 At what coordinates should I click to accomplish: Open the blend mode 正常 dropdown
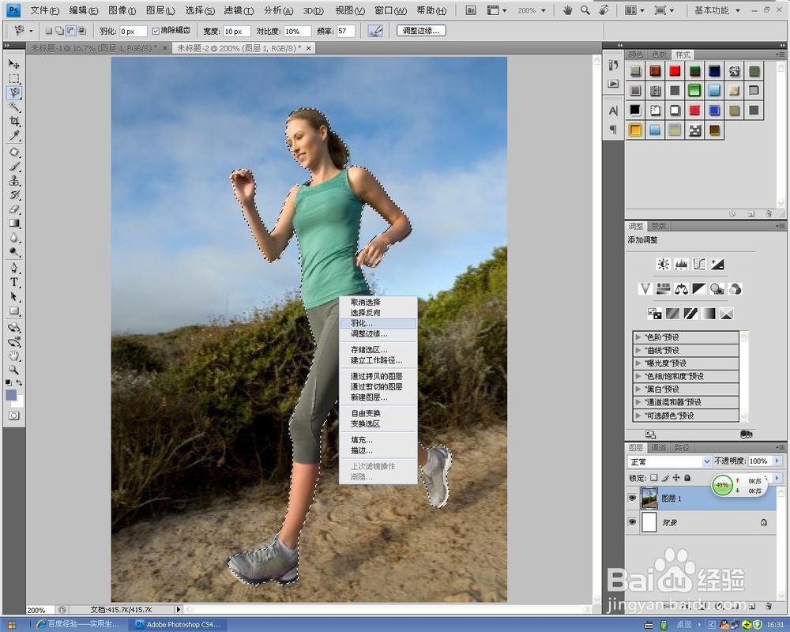[669, 461]
